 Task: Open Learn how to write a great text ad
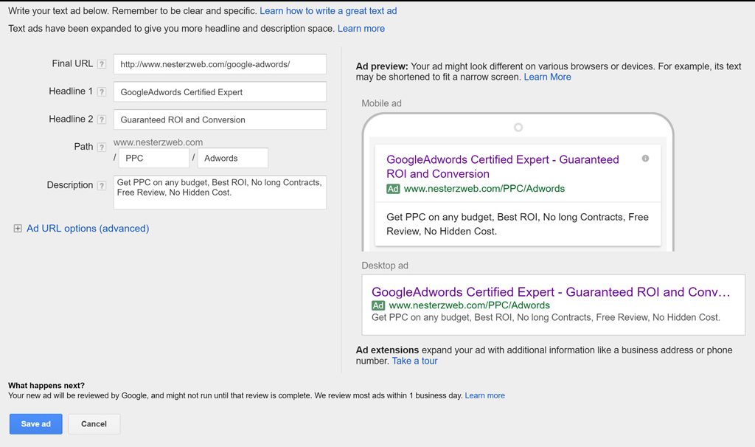tap(328, 10)
